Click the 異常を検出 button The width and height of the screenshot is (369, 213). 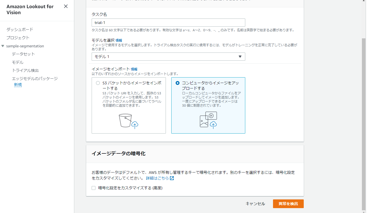[x=288, y=204]
